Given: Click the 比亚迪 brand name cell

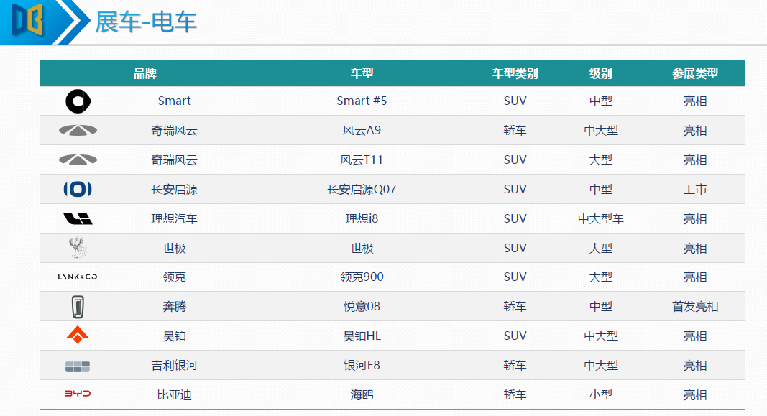Looking at the screenshot, I should (174, 394).
